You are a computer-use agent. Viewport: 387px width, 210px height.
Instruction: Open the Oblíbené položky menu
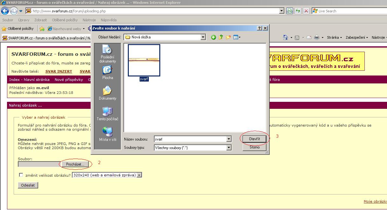click(65, 20)
